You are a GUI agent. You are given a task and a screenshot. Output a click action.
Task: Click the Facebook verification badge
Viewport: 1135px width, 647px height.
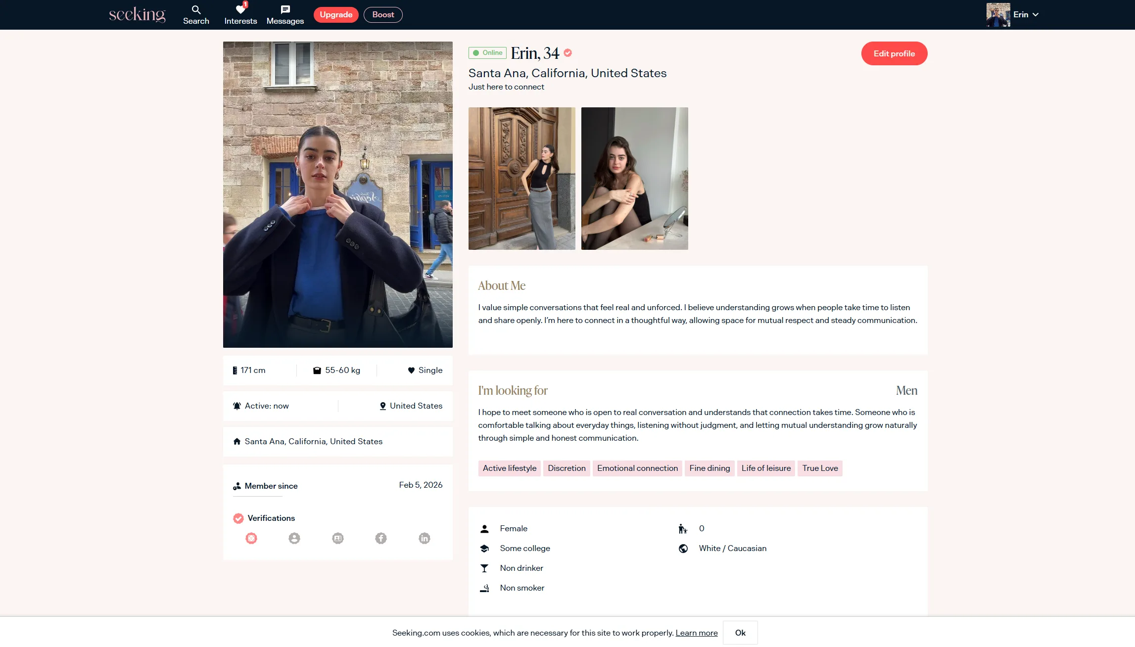(x=380, y=538)
